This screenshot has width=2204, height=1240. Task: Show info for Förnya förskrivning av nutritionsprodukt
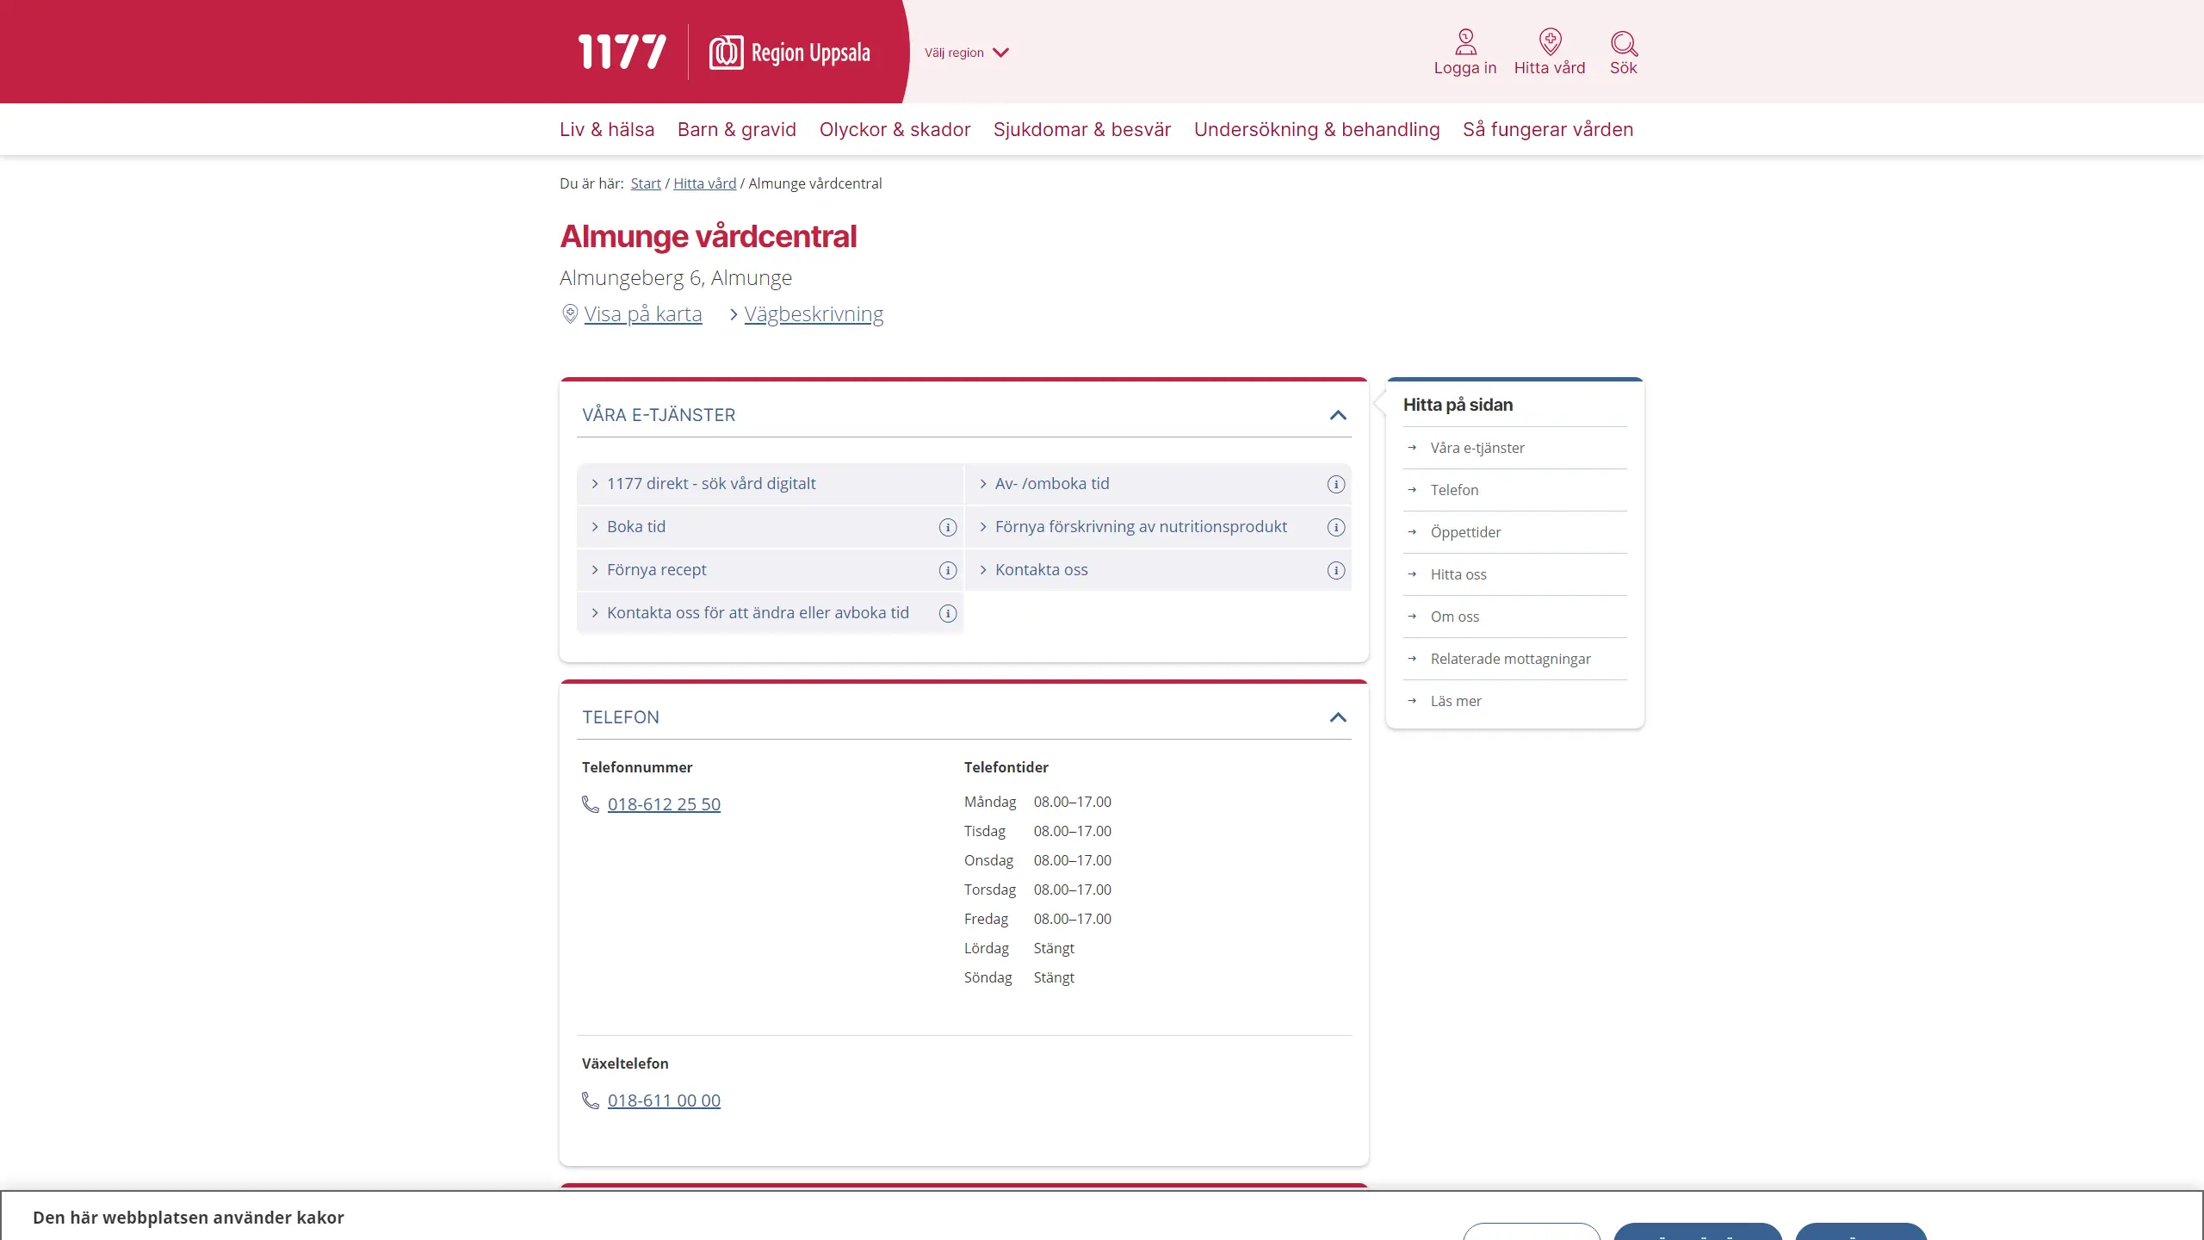coord(1336,527)
